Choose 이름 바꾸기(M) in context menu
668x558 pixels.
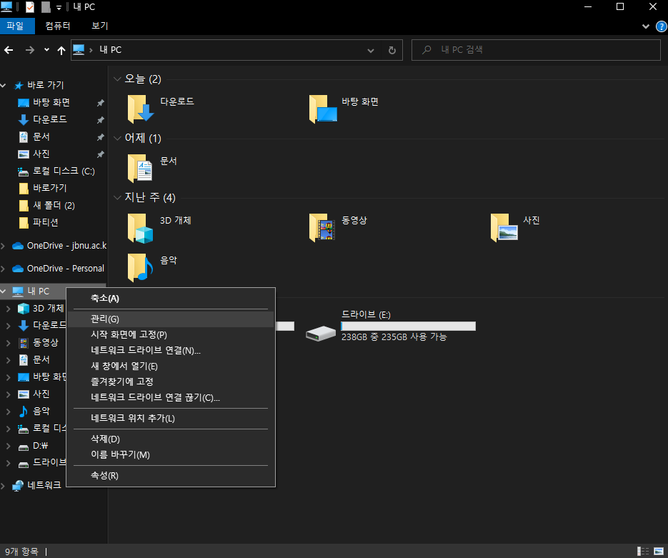pos(171,455)
